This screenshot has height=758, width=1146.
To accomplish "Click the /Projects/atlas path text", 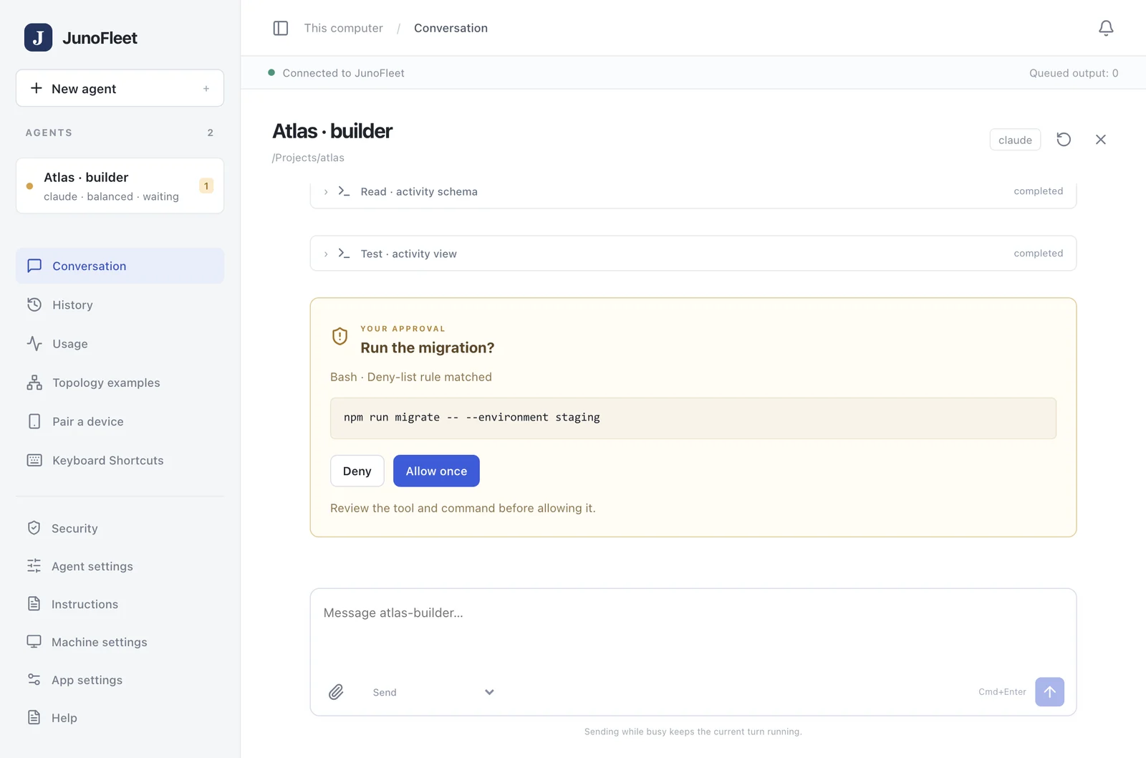I will click(308, 158).
